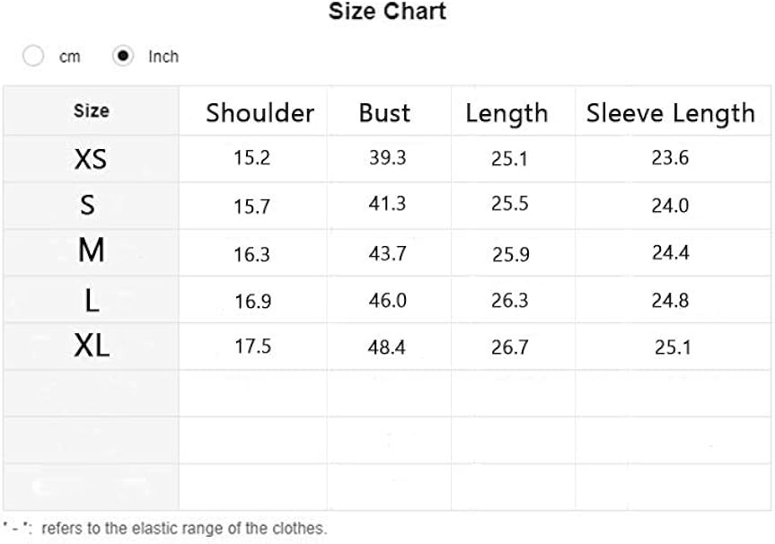Click the Sleeve Length column header
The height and width of the screenshot is (544, 775).
[x=670, y=113]
